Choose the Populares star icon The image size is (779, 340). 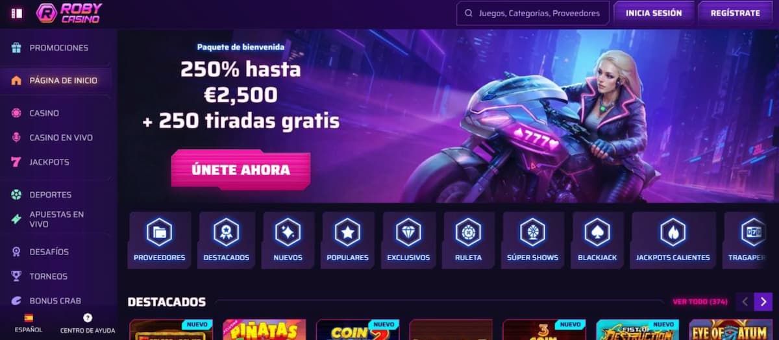[347, 232]
